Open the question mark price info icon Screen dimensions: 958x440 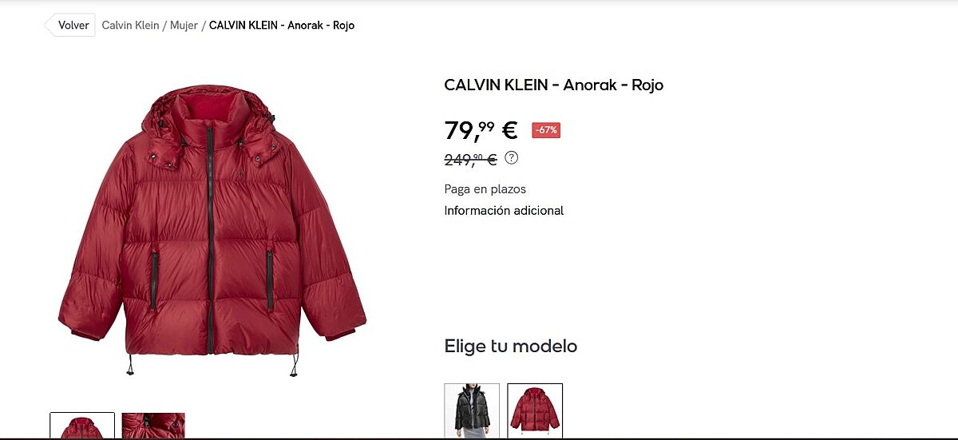pyautogui.click(x=512, y=158)
